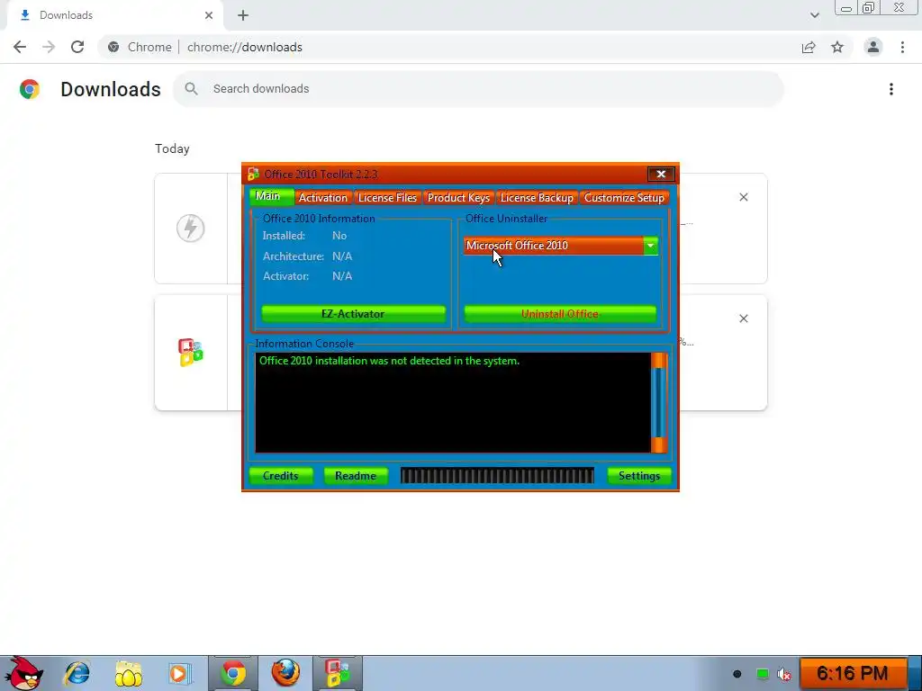Reload the downloads page
922x691 pixels.
pyautogui.click(x=77, y=47)
